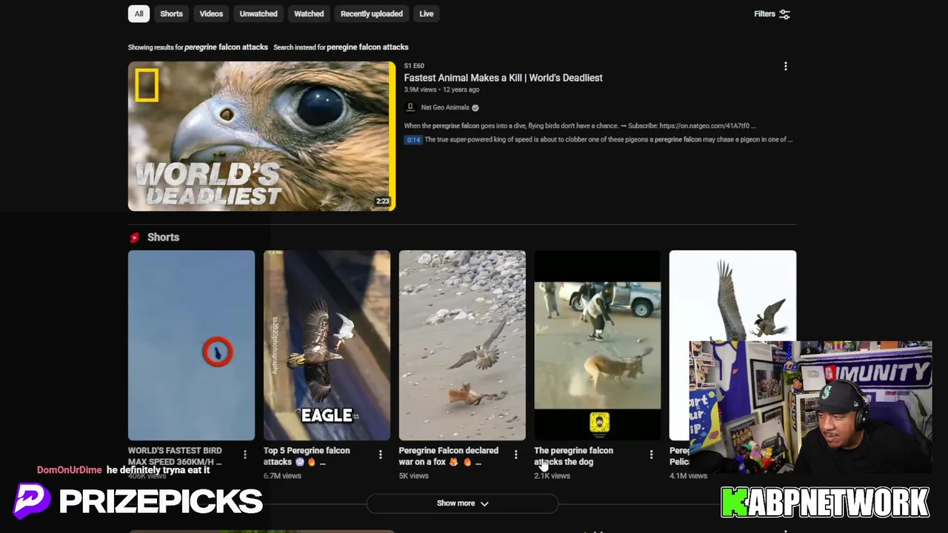The width and height of the screenshot is (948, 533).
Task: Click the red Shorts logo icon
Action: [134, 238]
